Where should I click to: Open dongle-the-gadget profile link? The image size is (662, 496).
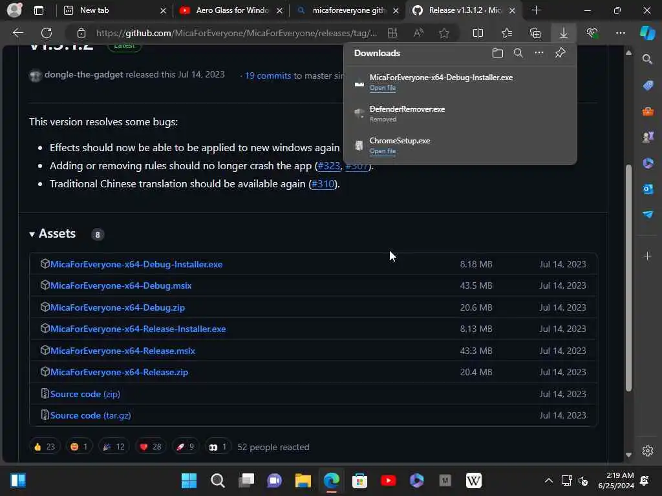point(83,75)
